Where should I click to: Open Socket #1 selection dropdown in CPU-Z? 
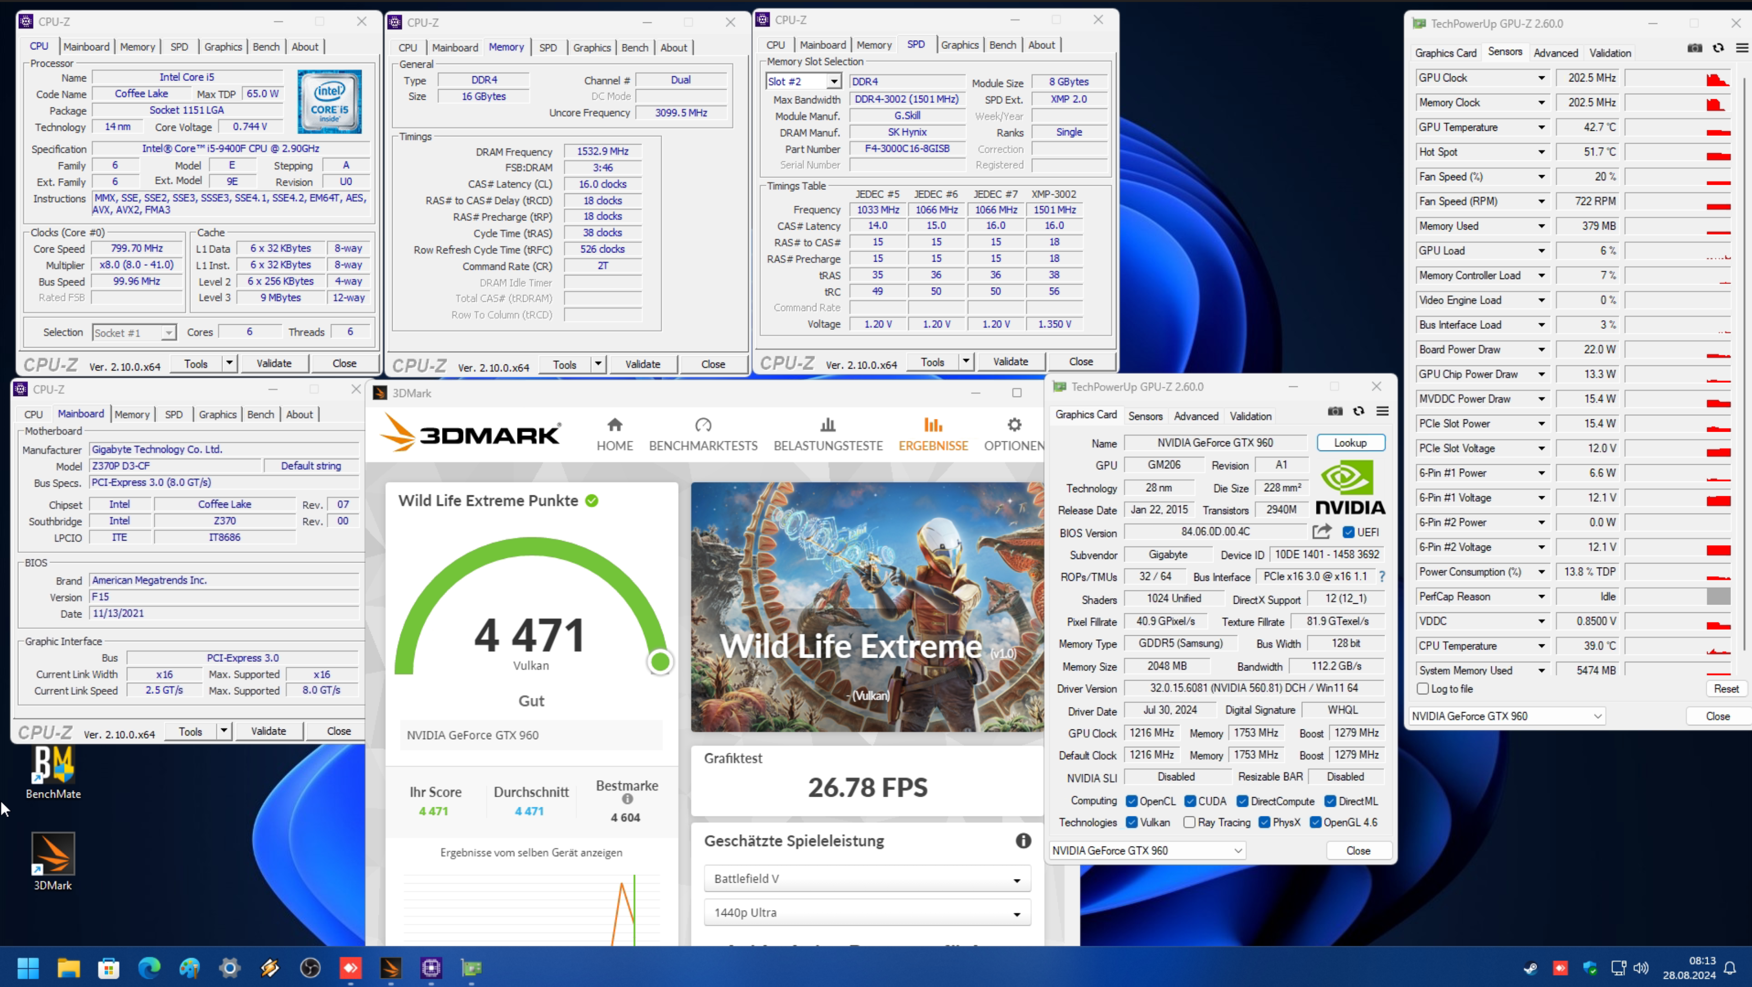coord(168,332)
